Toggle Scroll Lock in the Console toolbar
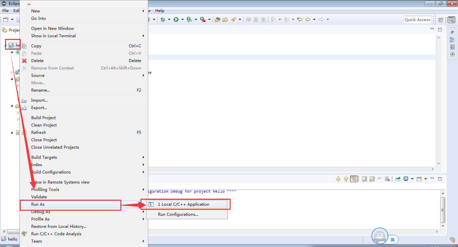 click(371, 179)
